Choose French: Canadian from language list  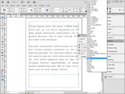(x=92, y=17)
